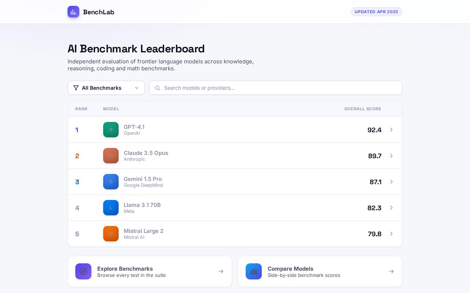Viewport: 470px width, 293px height.
Task: Click rank number 1
Action: coord(77,130)
